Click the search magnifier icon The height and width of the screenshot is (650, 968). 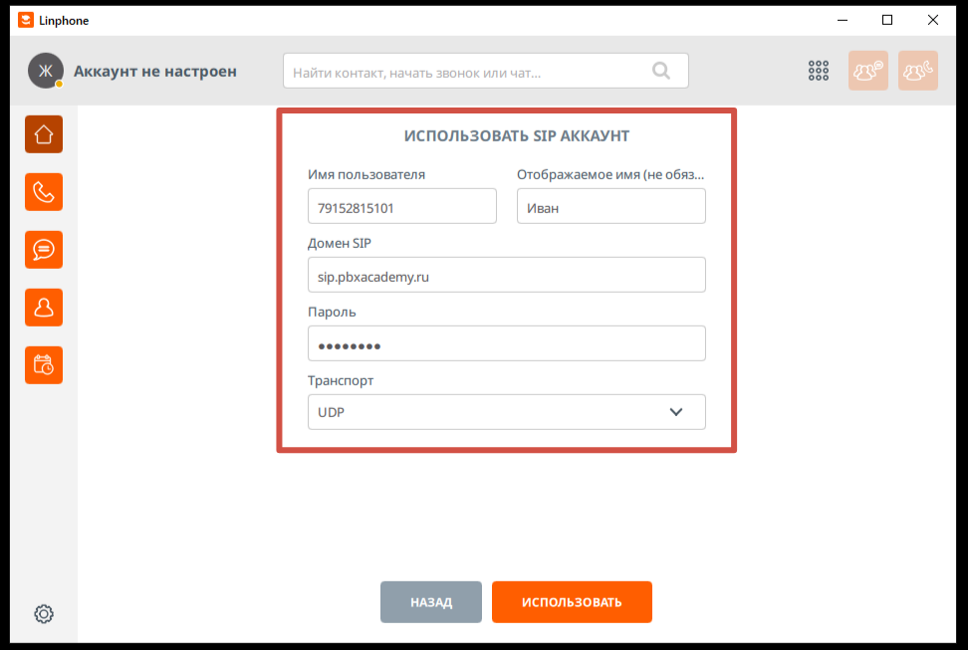[x=661, y=71]
